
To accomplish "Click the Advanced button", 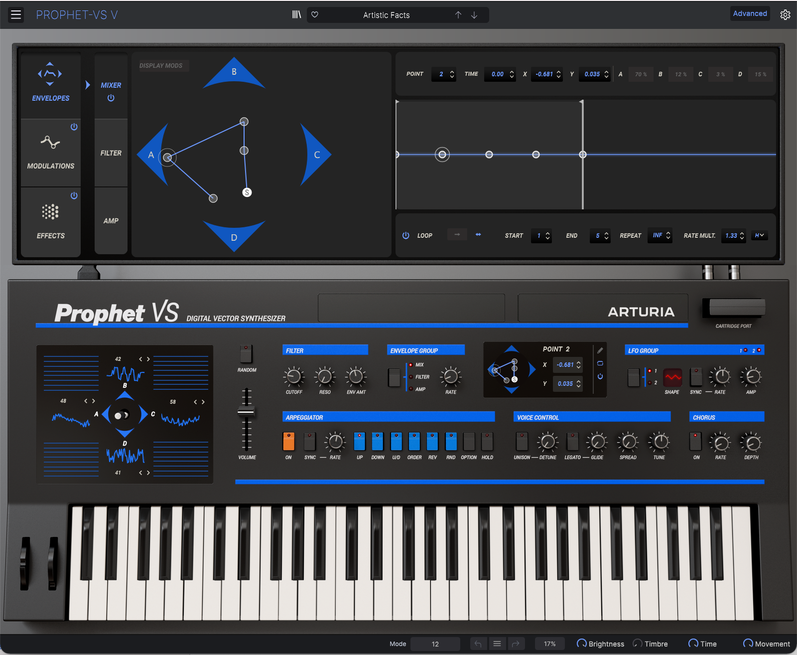I will point(750,13).
